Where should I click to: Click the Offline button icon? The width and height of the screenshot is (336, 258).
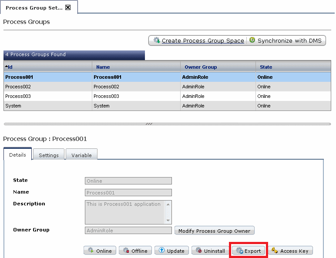(x=126, y=251)
